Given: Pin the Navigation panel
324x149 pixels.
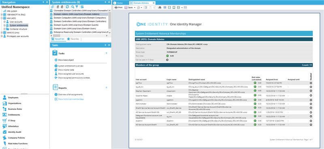Looking at the screenshot, I should (x=43, y=2).
